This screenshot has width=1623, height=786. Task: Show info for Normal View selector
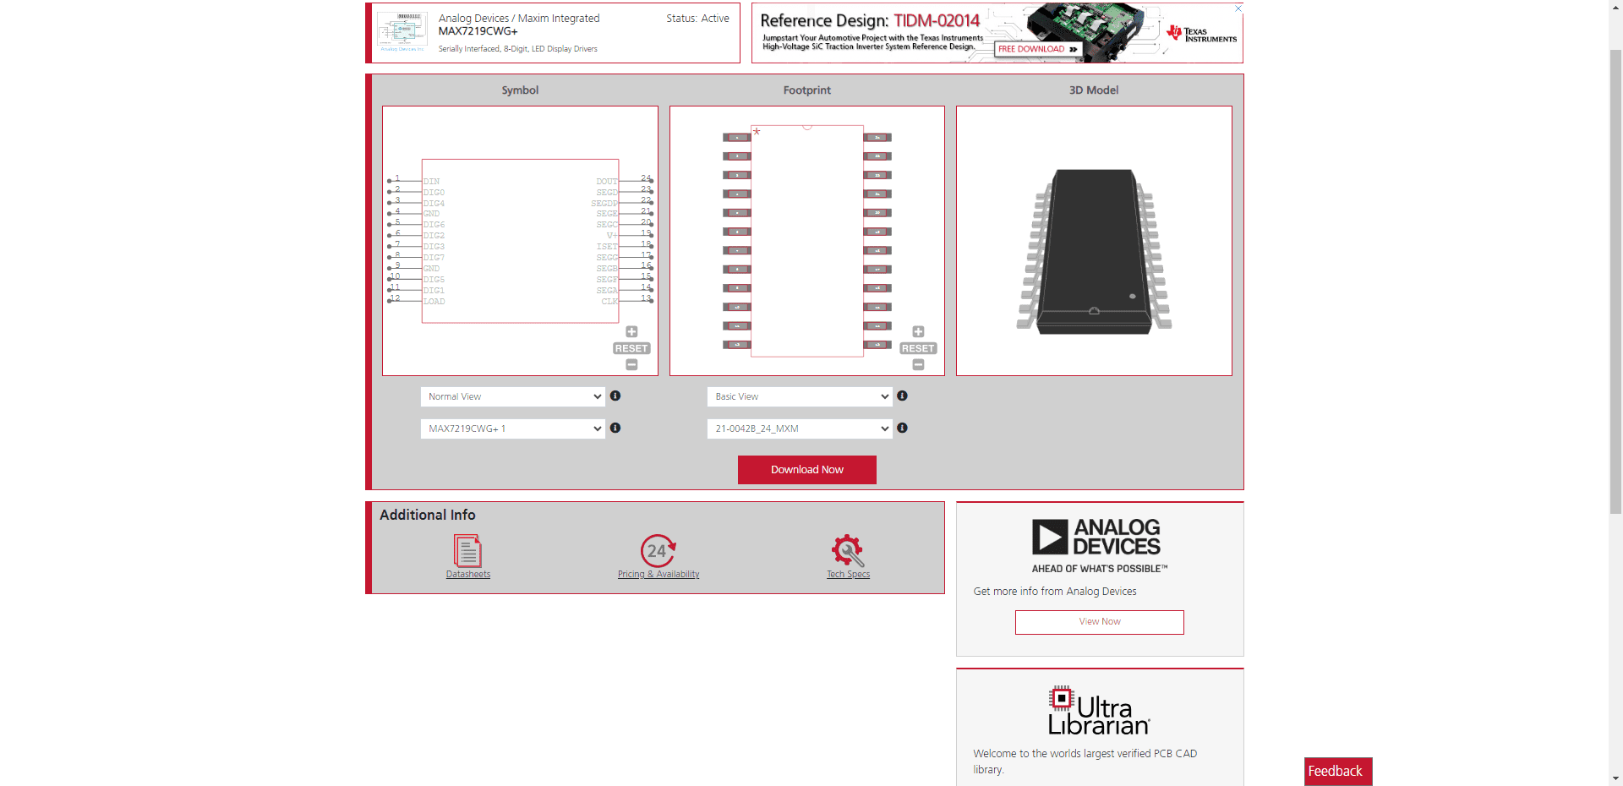pos(615,396)
